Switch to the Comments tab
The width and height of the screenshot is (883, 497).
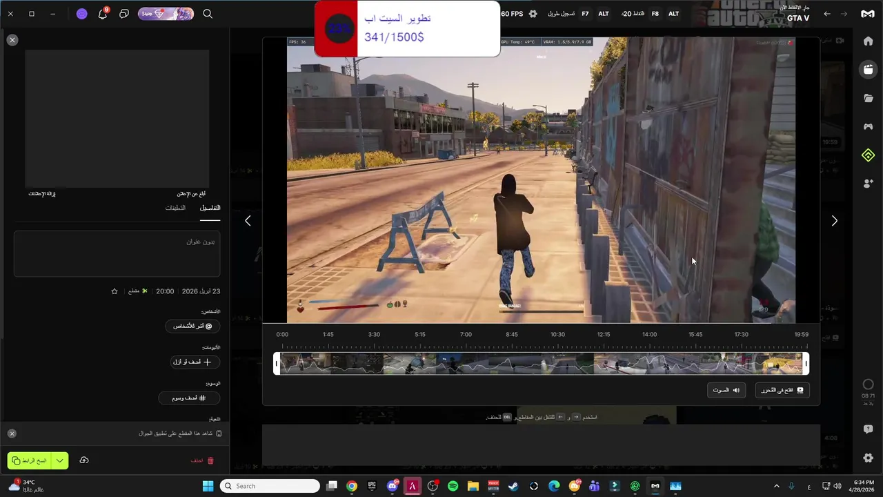coord(175,208)
